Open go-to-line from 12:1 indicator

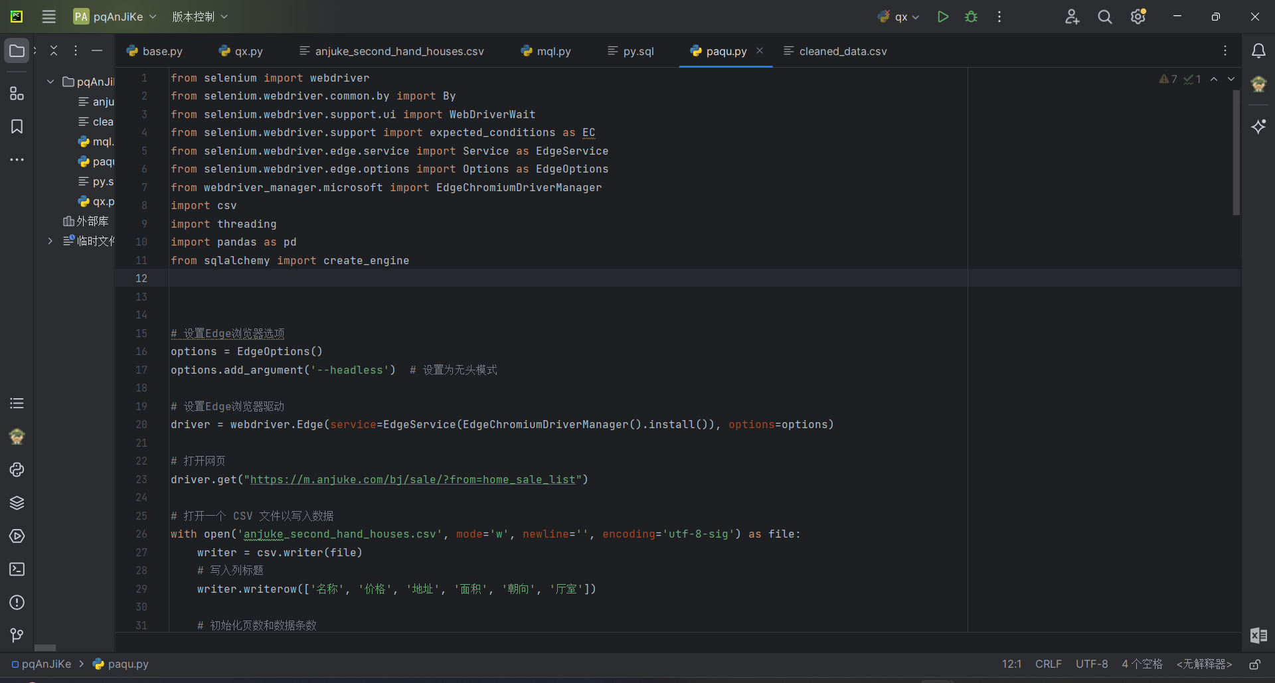[x=1012, y=664]
